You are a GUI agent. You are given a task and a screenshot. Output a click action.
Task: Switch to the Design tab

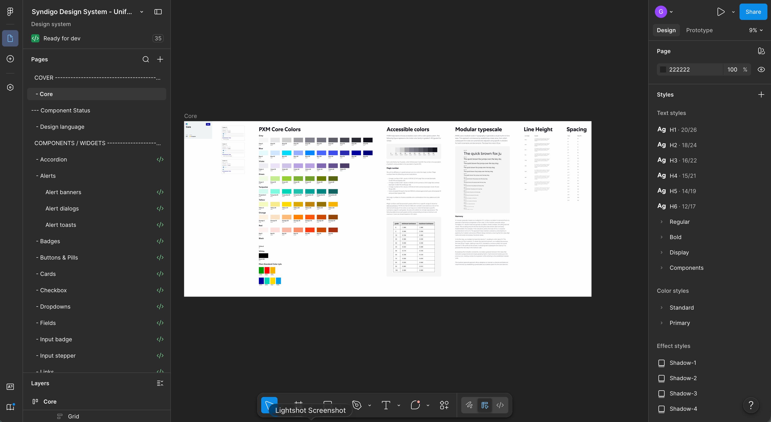(666, 30)
